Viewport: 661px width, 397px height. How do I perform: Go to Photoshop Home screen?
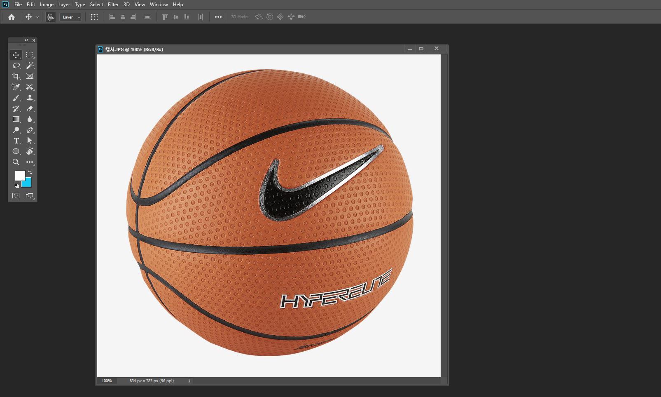pos(12,17)
